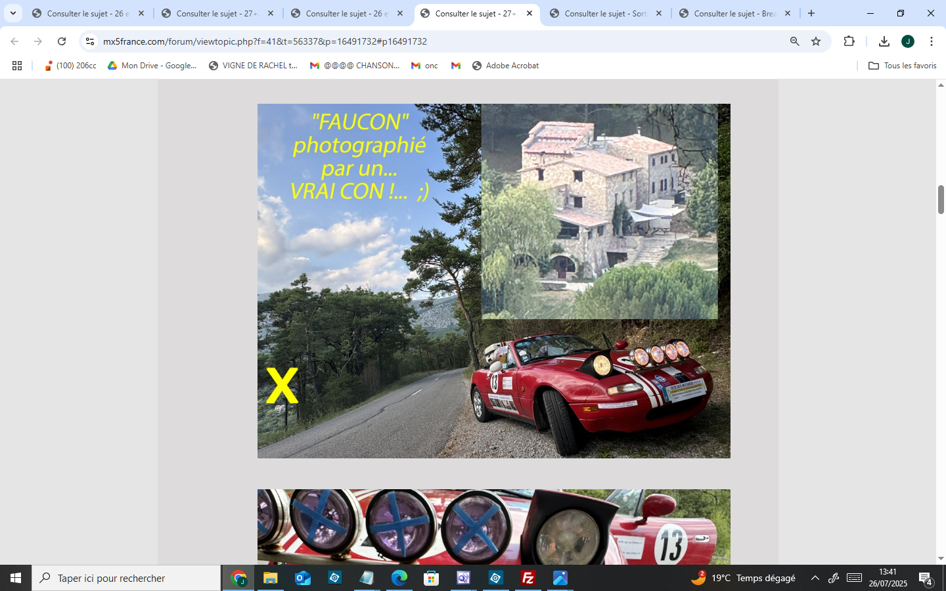Reload the current forum page

pyautogui.click(x=62, y=41)
